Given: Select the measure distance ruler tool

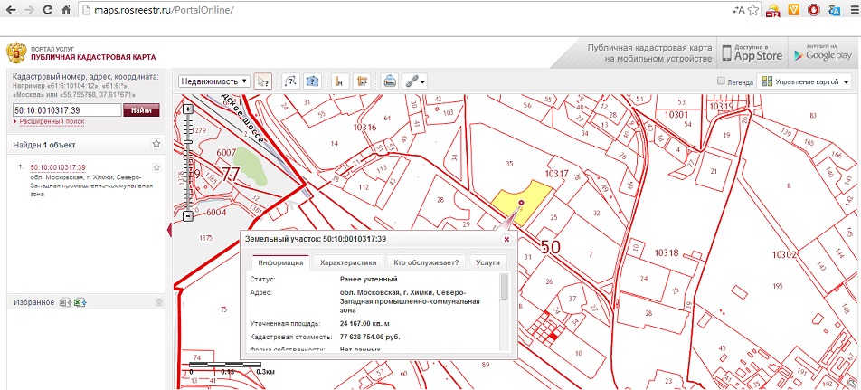Looking at the screenshot, I should pyautogui.click(x=340, y=81).
